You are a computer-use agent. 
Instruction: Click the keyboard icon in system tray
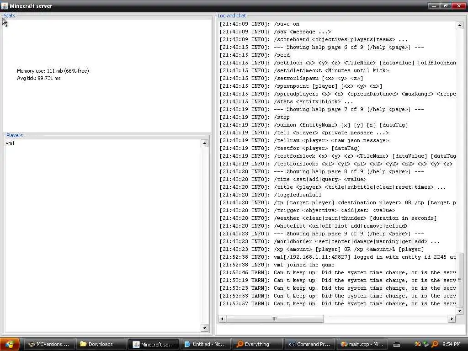coord(396,345)
